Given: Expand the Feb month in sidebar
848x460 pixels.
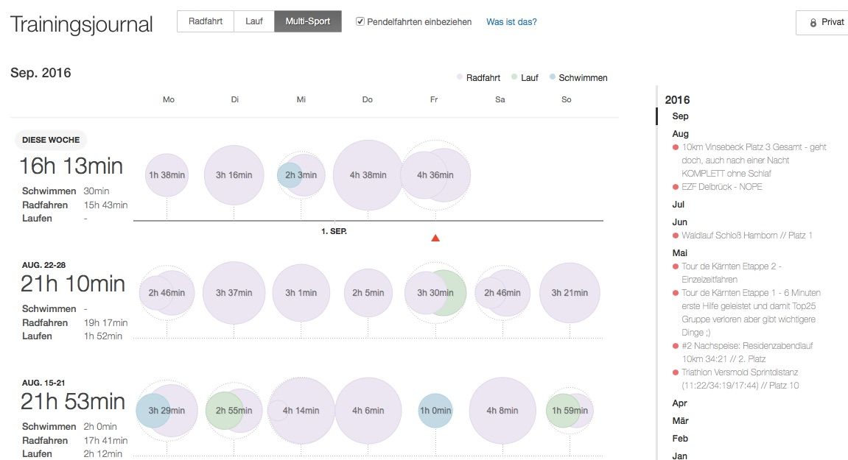Looking at the screenshot, I should (679, 438).
